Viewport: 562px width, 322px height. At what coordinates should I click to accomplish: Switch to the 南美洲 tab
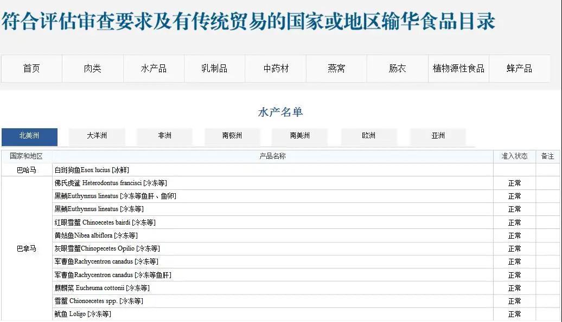[x=300, y=136]
